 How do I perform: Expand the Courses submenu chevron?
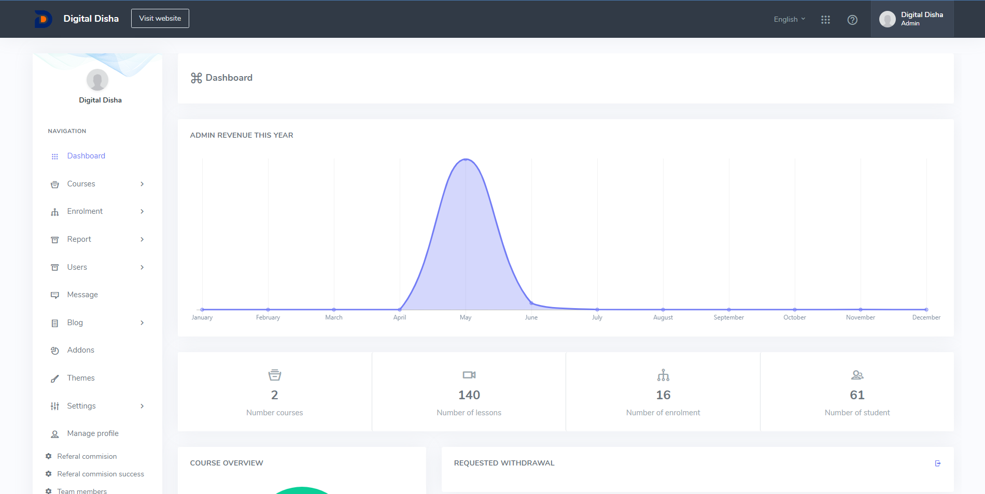tap(142, 184)
